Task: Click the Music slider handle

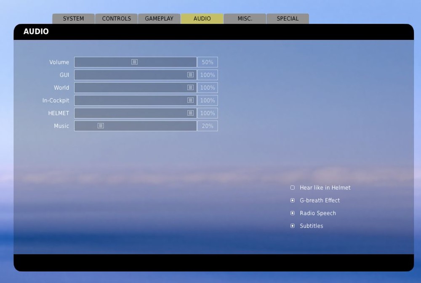Action: 101,126
